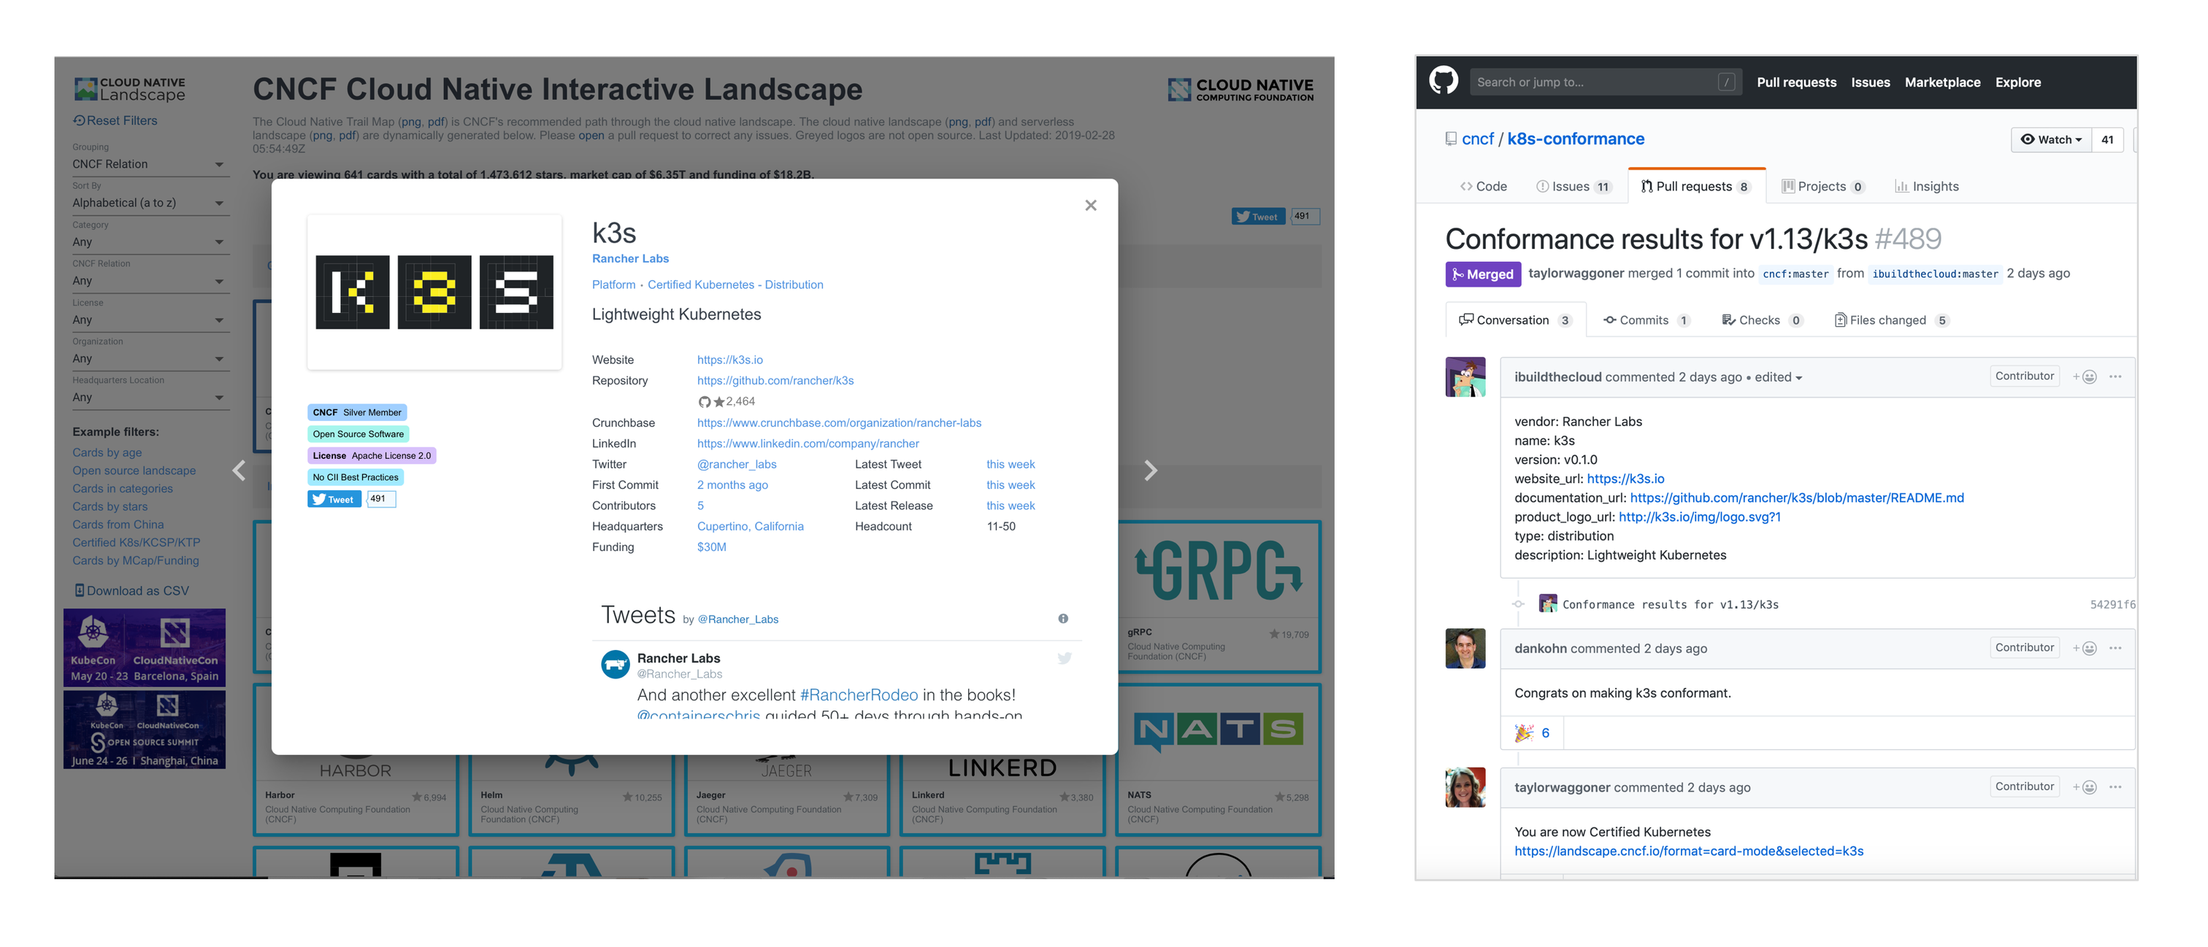Go to previous card with left arrow

[239, 470]
